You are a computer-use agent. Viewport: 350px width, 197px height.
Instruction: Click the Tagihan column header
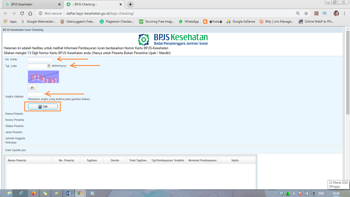[92, 160]
